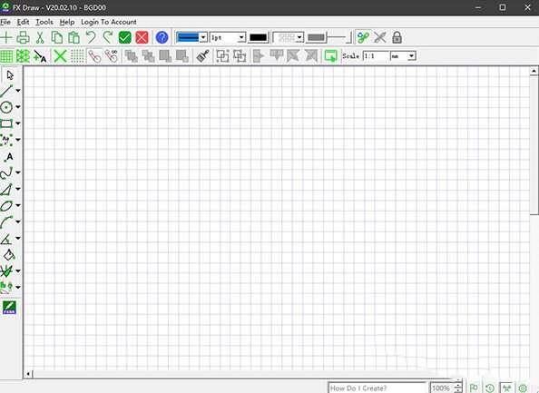This screenshot has width=539, height=393.
Task: Open the File menu
Action: point(5,22)
